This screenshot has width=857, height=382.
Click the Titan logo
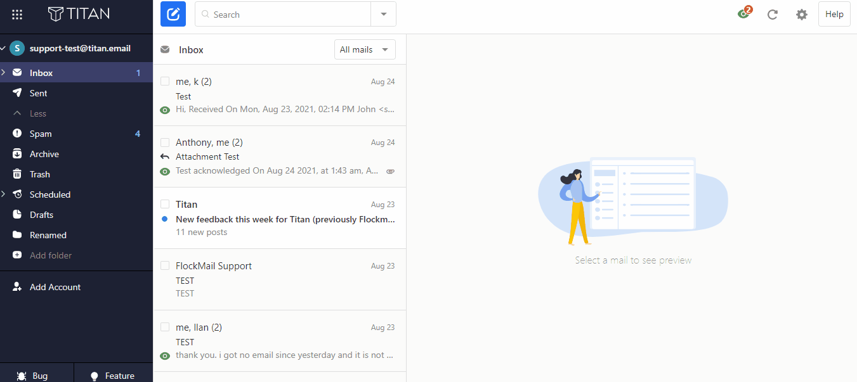pyautogui.click(x=79, y=14)
